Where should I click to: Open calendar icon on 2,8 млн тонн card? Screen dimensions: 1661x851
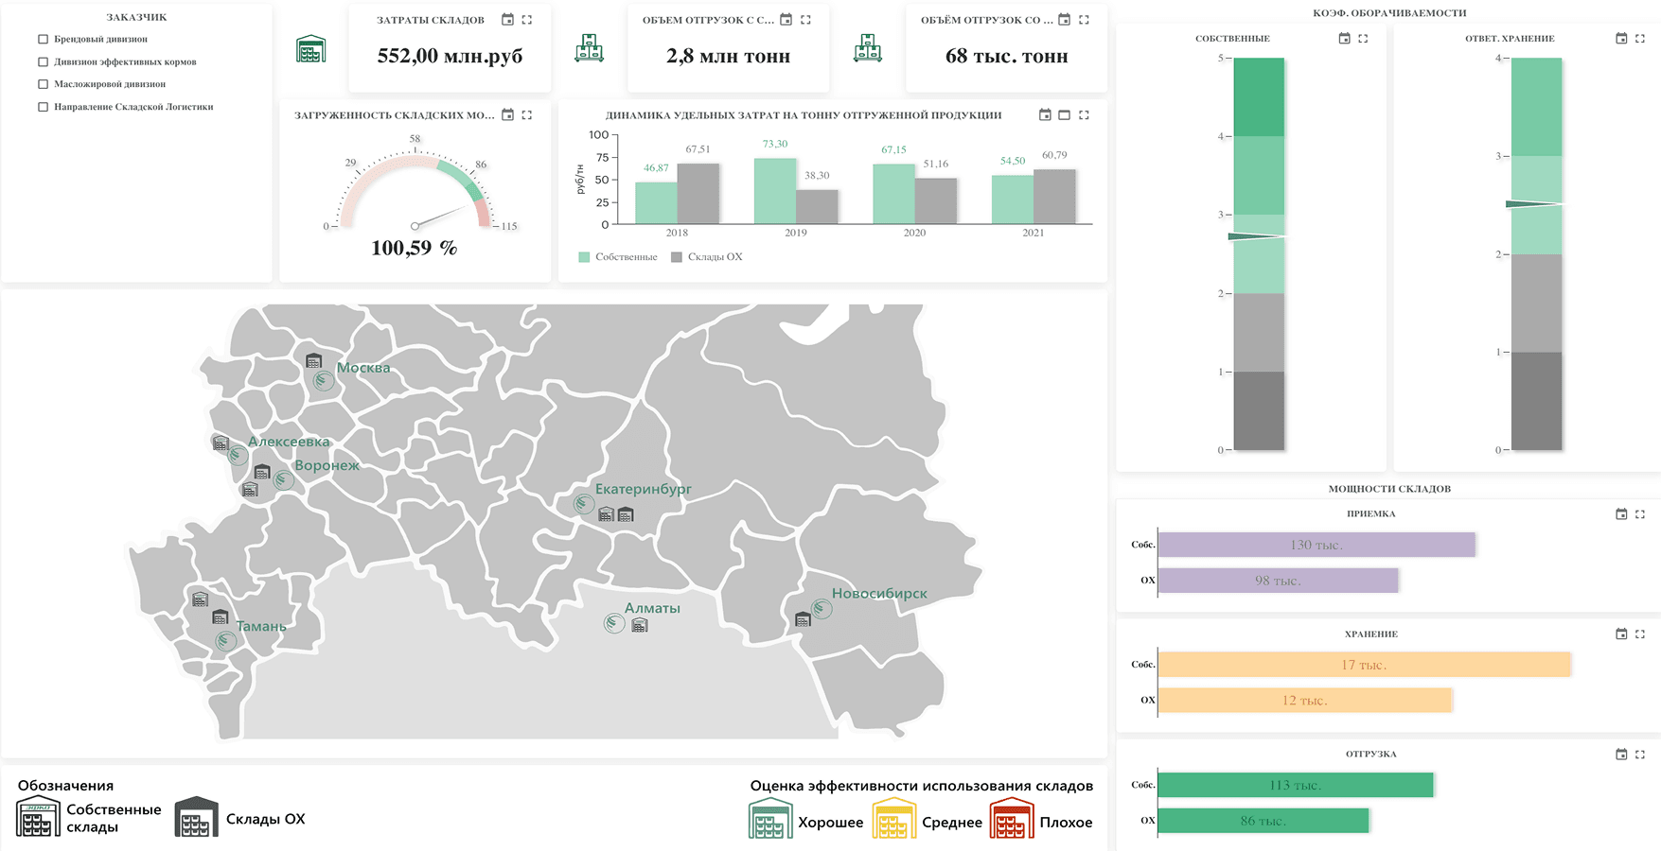786,20
